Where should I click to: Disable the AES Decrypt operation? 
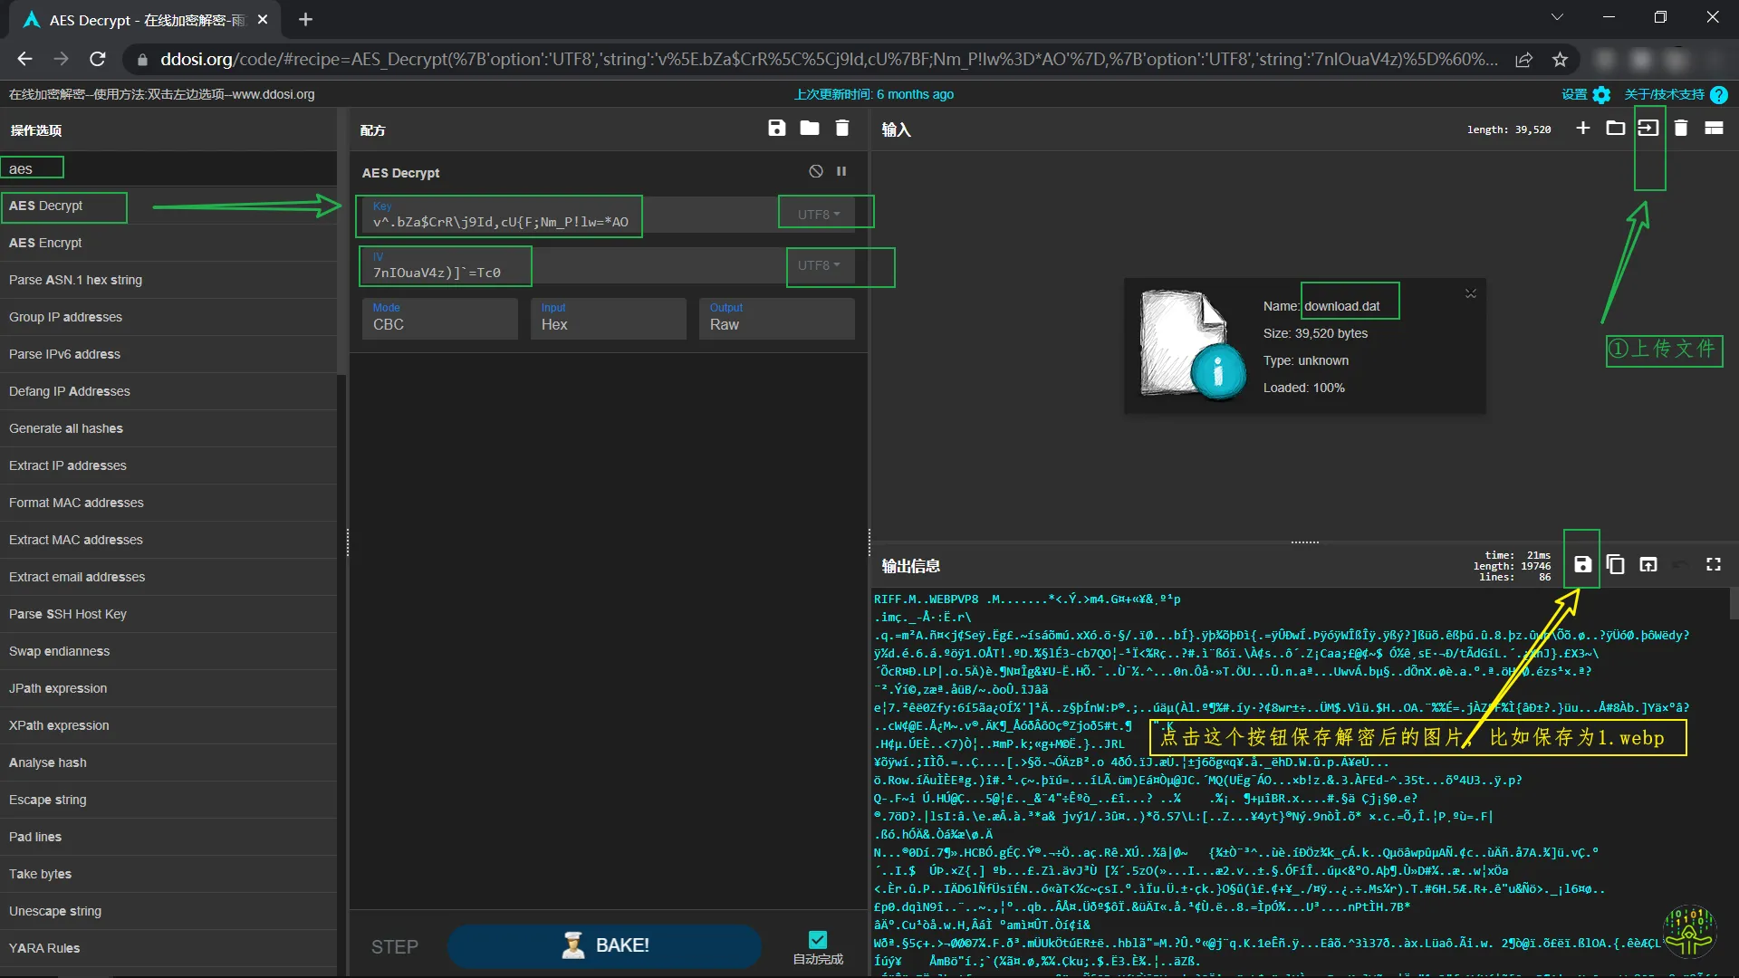tap(815, 171)
